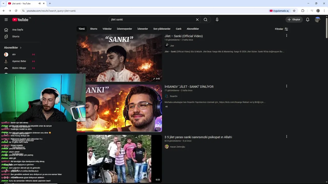Open the Chrome three-dot menu
The height and width of the screenshot is (184, 328).
tap(324, 11)
